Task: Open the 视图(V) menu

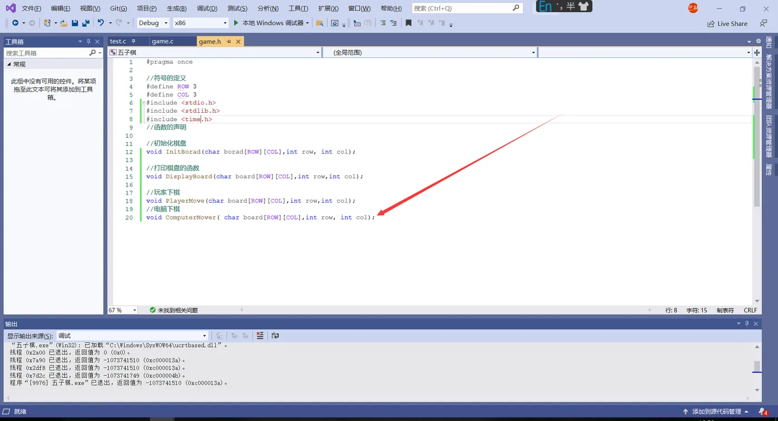Action: [90, 8]
